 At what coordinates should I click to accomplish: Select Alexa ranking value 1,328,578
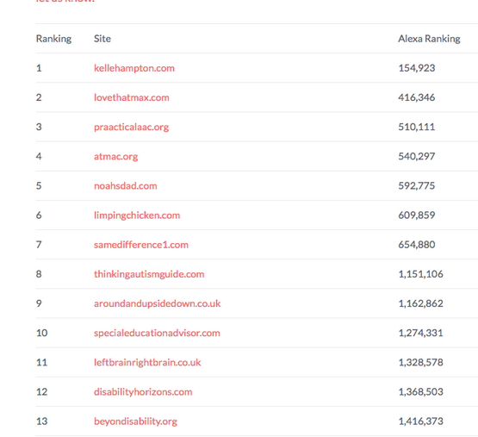[x=420, y=362]
